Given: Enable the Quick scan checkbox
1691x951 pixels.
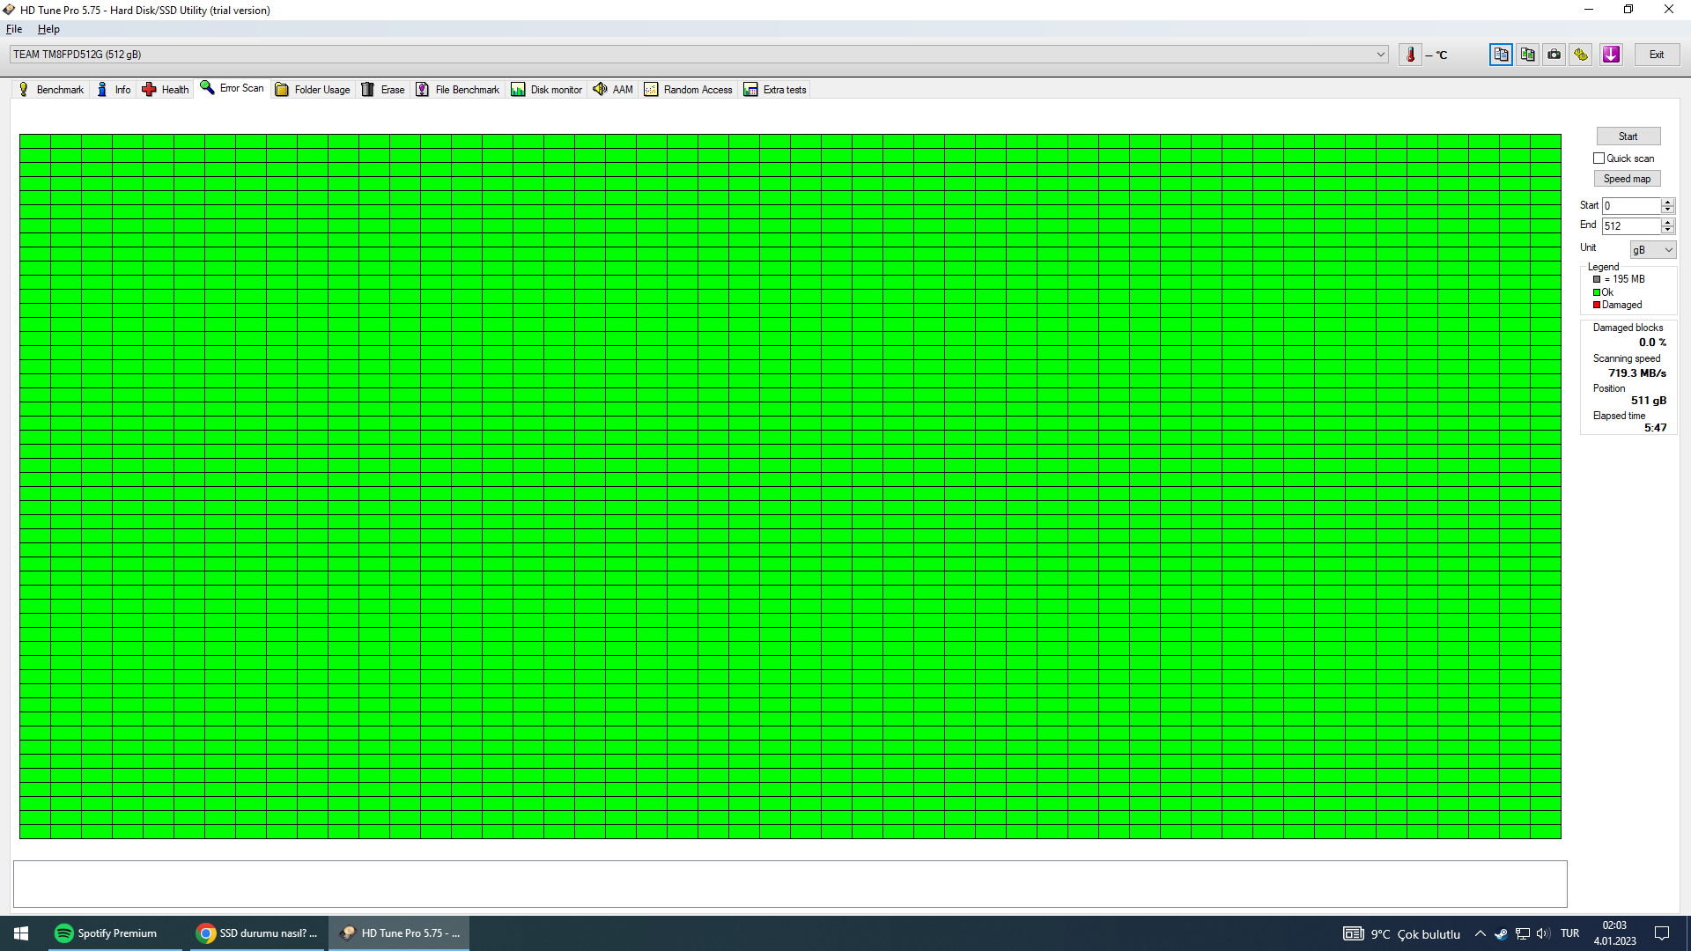Looking at the screenshot, I should [1599, 158].
